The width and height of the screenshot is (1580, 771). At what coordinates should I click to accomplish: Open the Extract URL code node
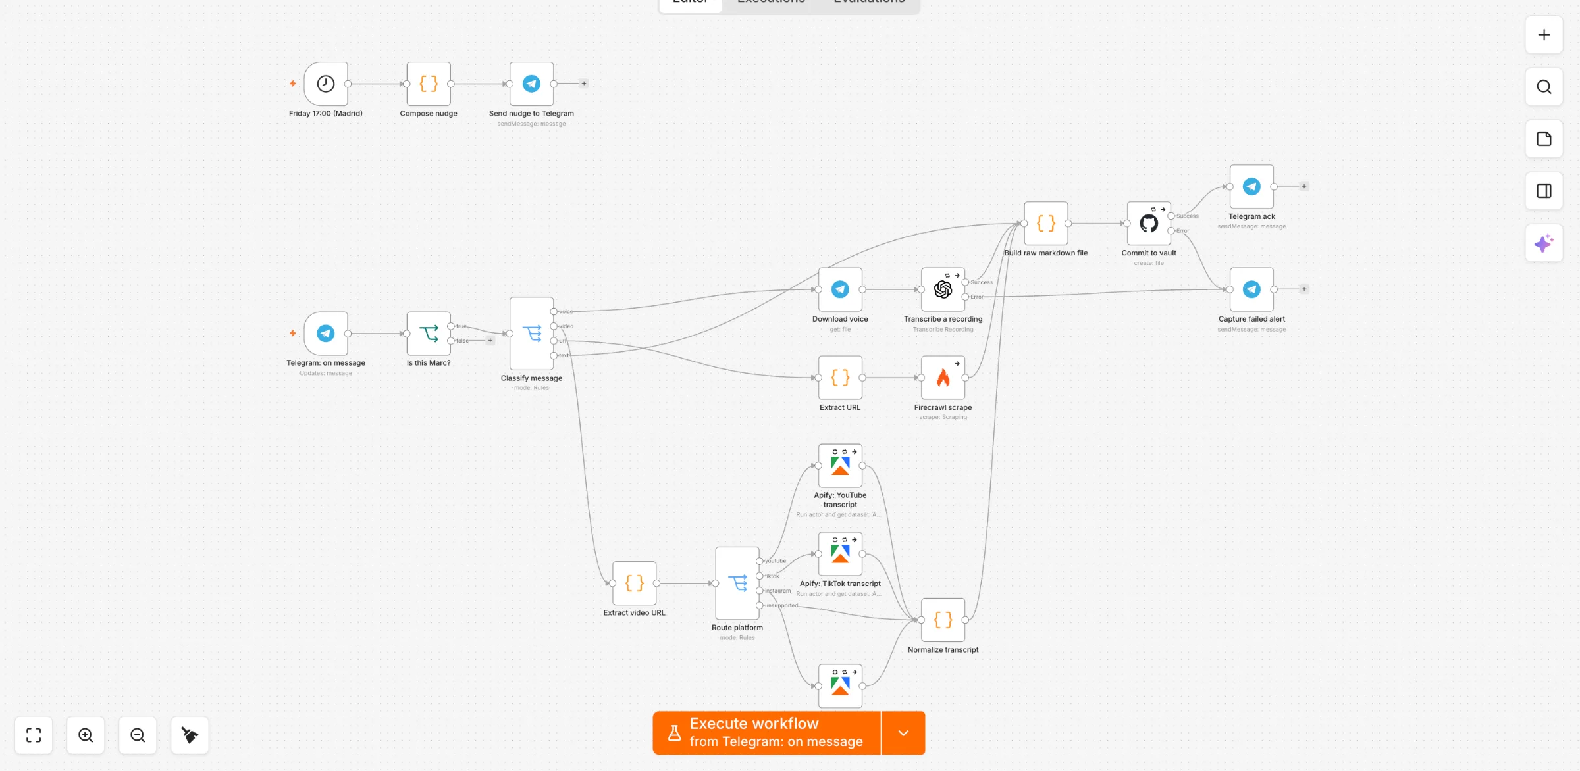840,378
